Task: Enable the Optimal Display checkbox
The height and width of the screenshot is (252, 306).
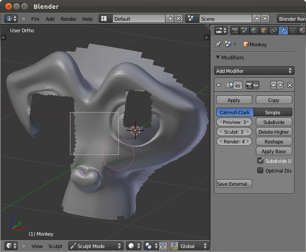Action: click(x=260, y=170)
